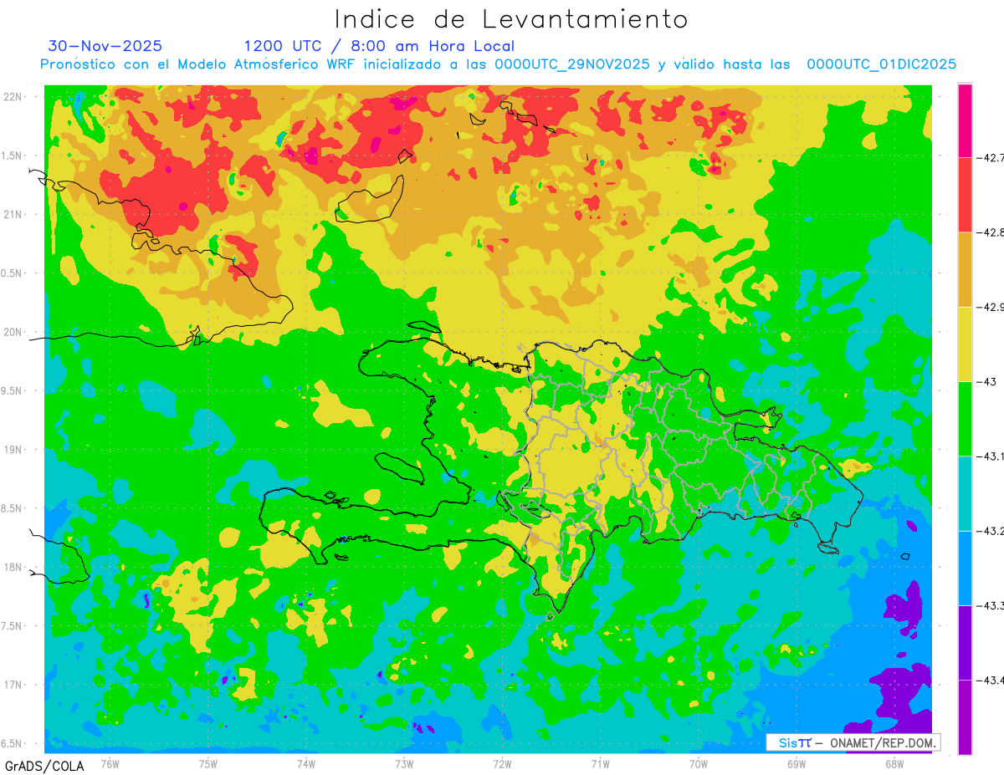This screenshot has height=775, width=1004.
Task: Select the "-43.4" color bar value
Action: pyautogui.click(x=990, y=680)
